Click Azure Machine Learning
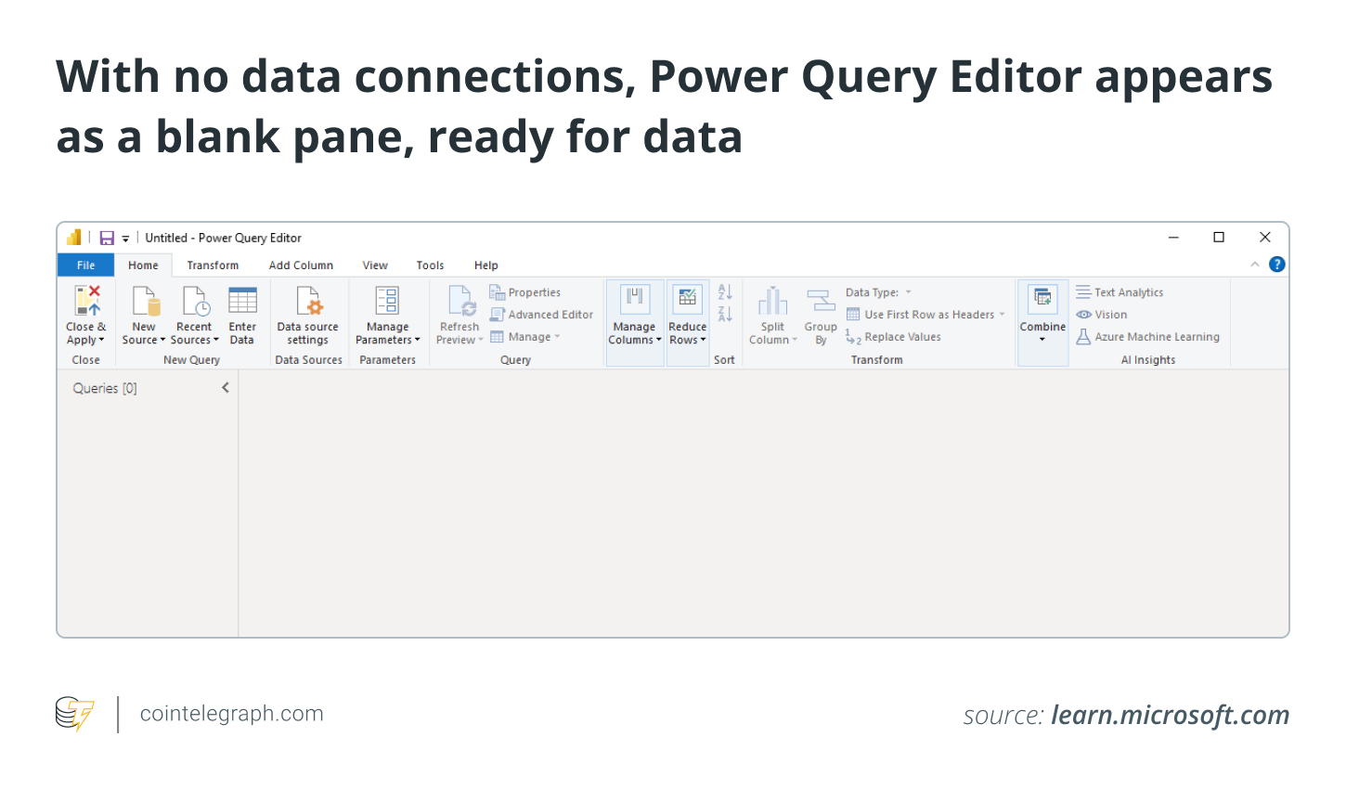Image resolution: width=1346 pixels, height=789 pixels. [1148, 337]
